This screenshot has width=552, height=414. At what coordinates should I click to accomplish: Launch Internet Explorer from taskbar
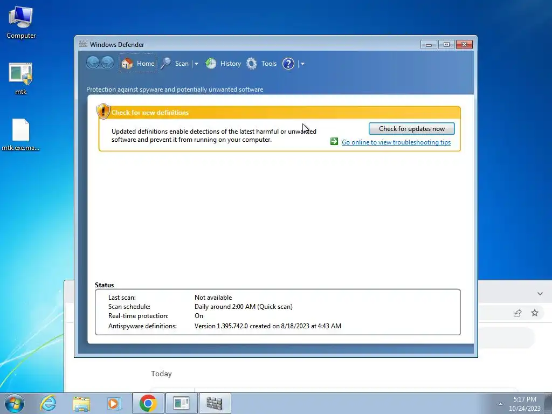point(48,403)
